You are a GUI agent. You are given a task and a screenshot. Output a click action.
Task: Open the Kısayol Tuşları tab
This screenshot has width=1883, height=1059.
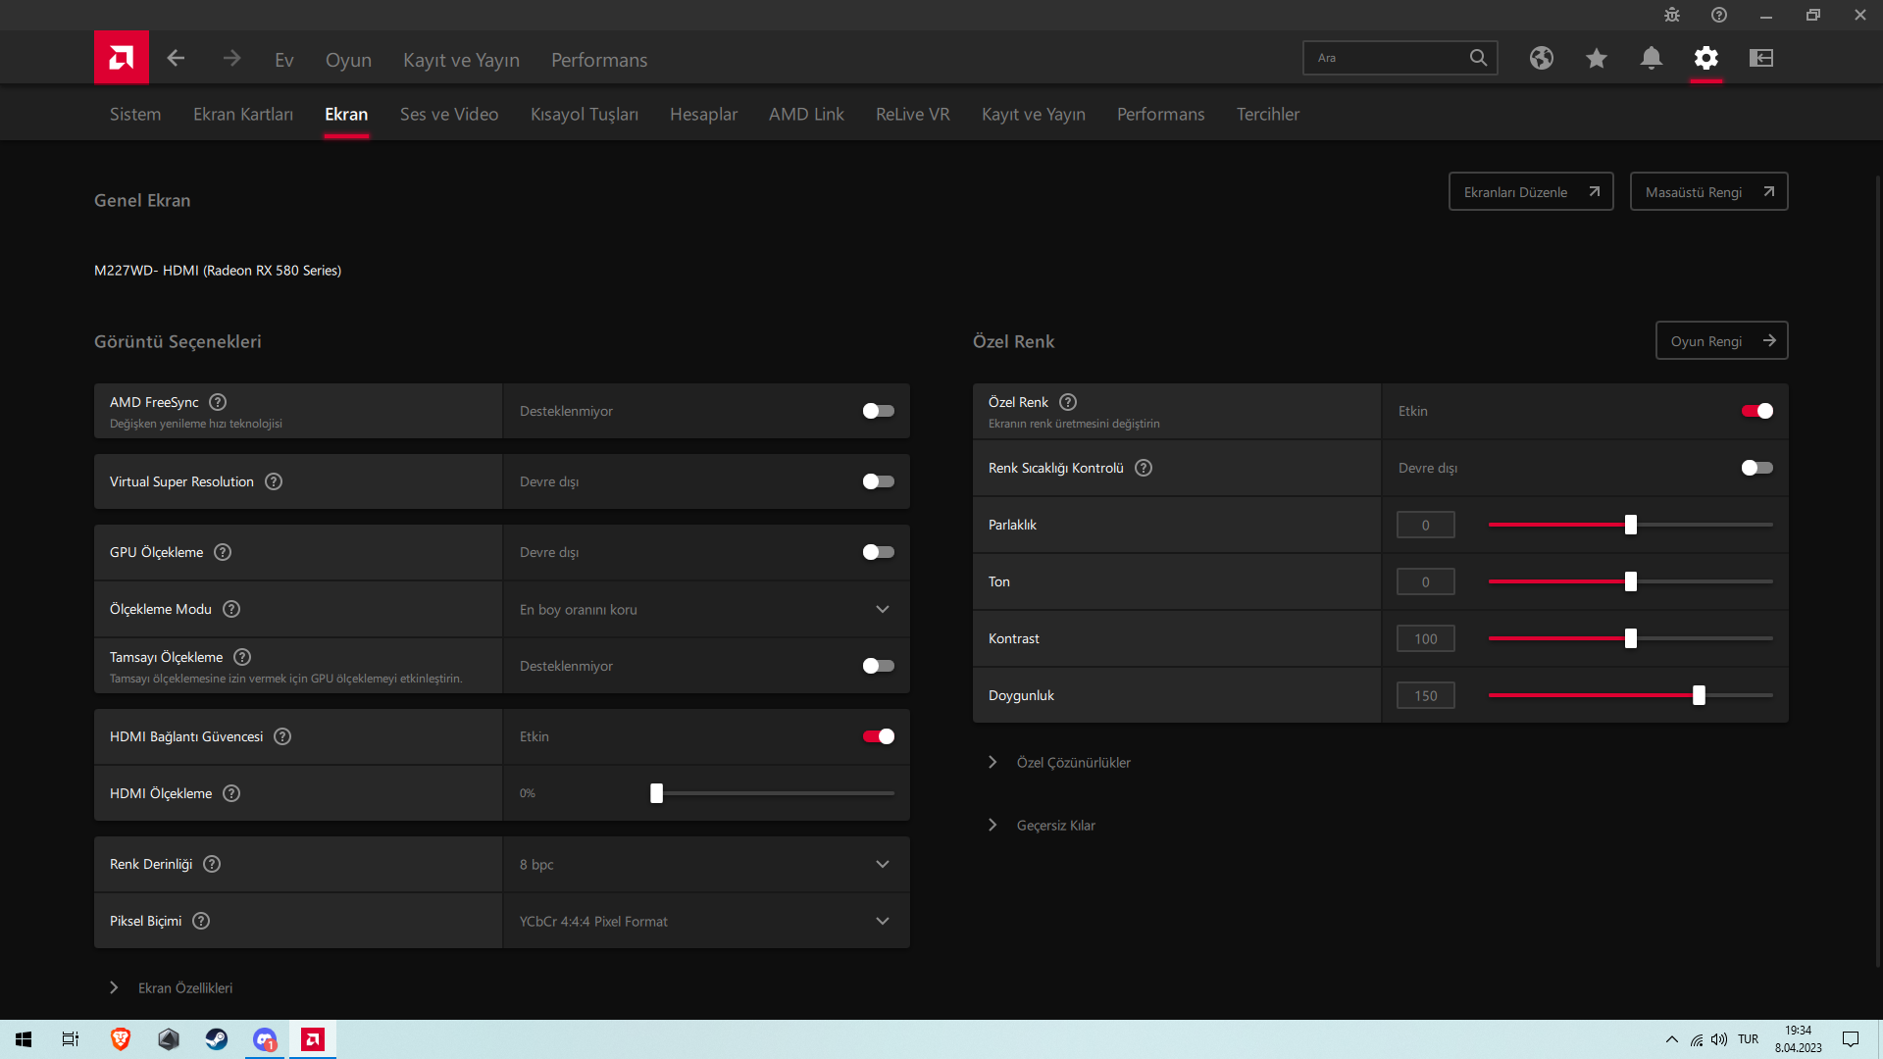[x=584, y=115]
